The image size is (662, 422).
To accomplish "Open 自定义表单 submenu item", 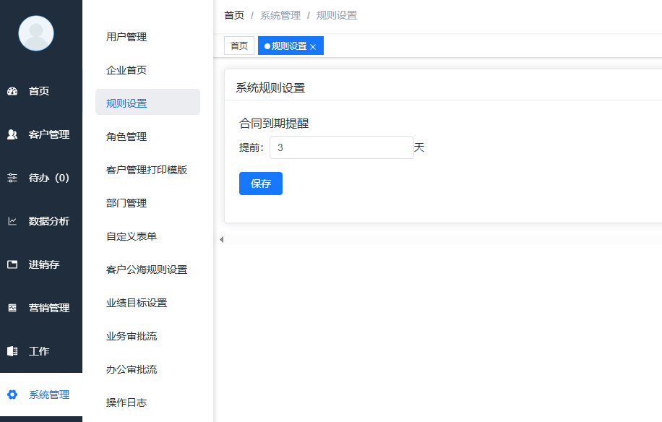I will pyautogui.click(x=147, y=236).
